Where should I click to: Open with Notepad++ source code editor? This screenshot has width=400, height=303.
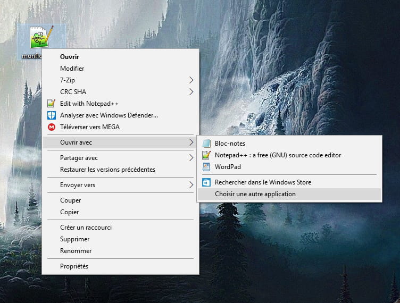[x=289, y=155]
